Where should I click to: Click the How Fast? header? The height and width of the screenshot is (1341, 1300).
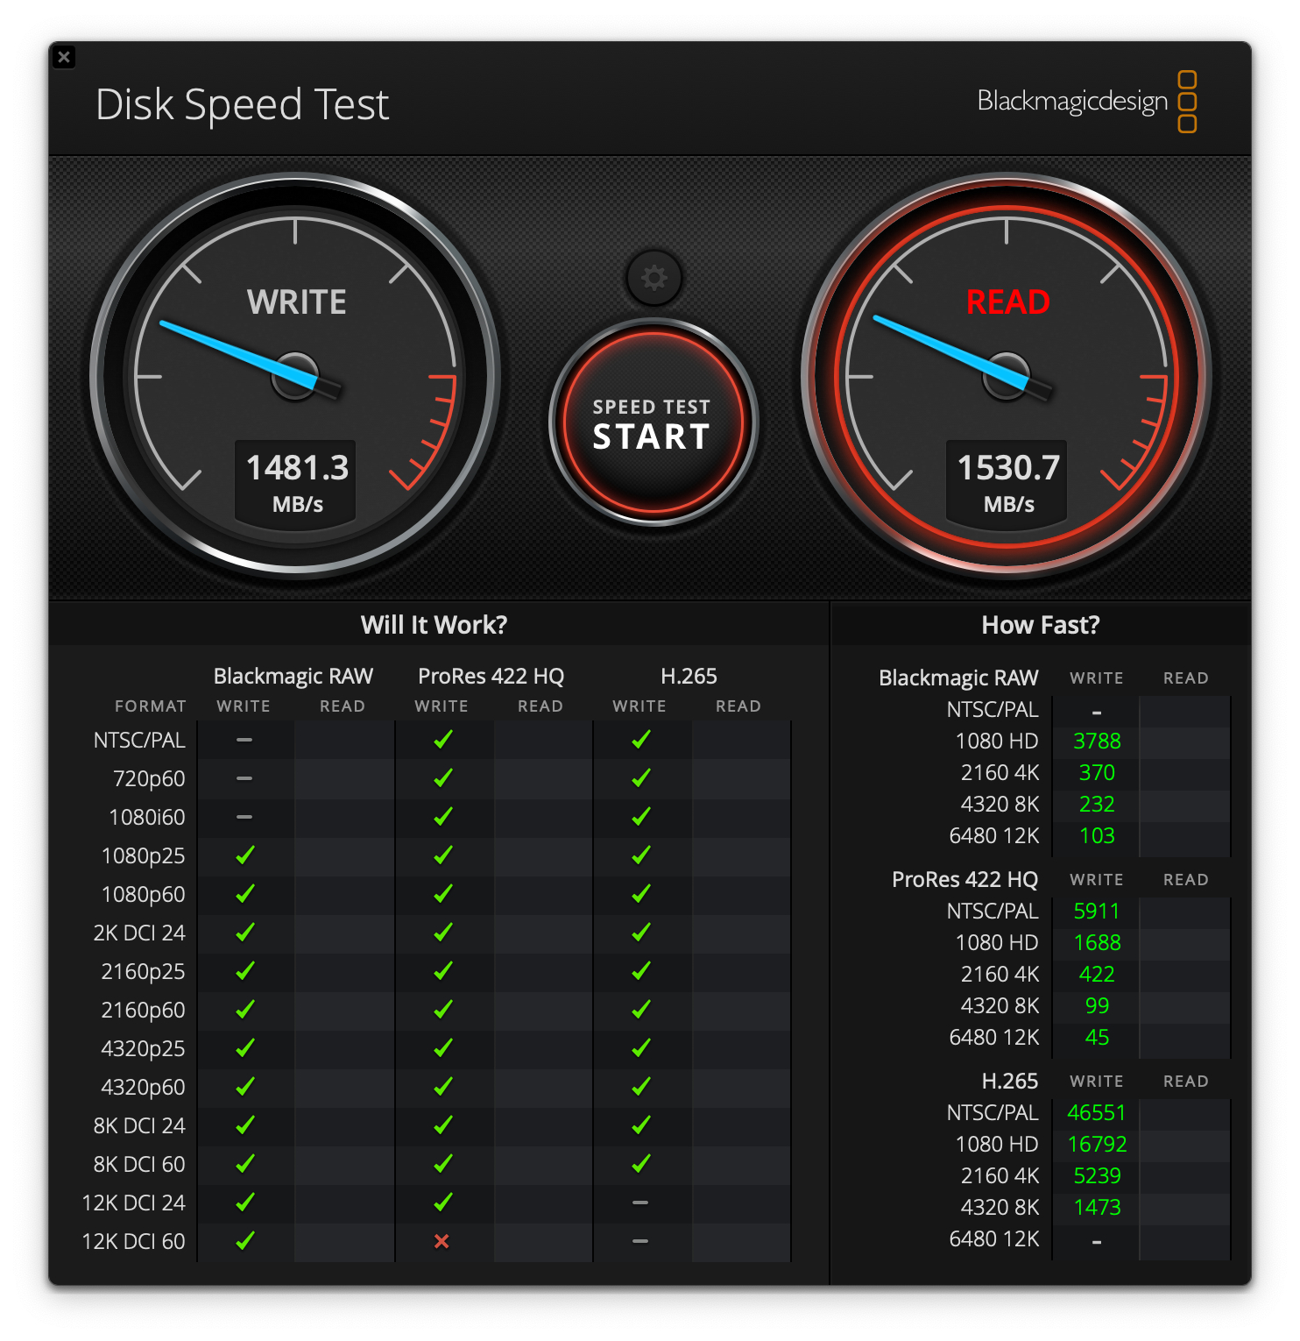click(1041, 625)
